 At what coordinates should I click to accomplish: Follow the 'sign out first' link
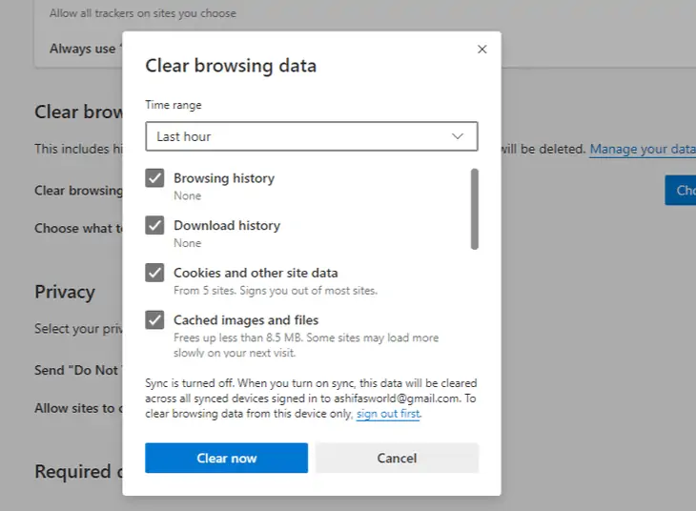click(x=387, y=415)
